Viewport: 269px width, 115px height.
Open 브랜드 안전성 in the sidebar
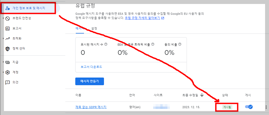22,18
